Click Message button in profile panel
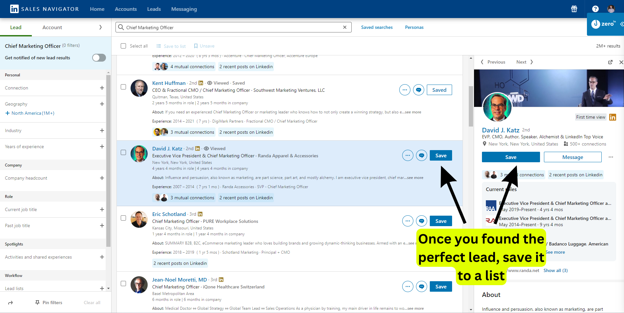 coord(573,157)
